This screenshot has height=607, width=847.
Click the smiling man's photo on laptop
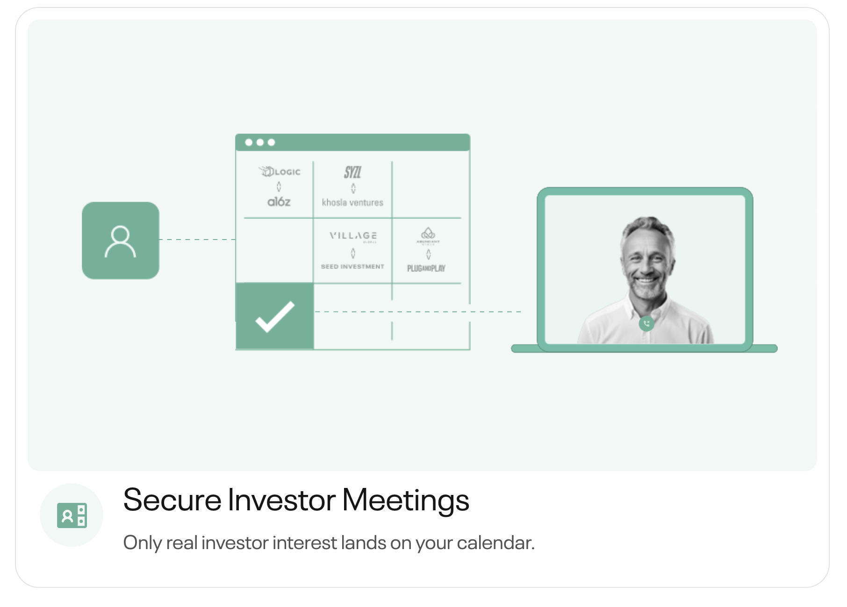click(646, 280)
